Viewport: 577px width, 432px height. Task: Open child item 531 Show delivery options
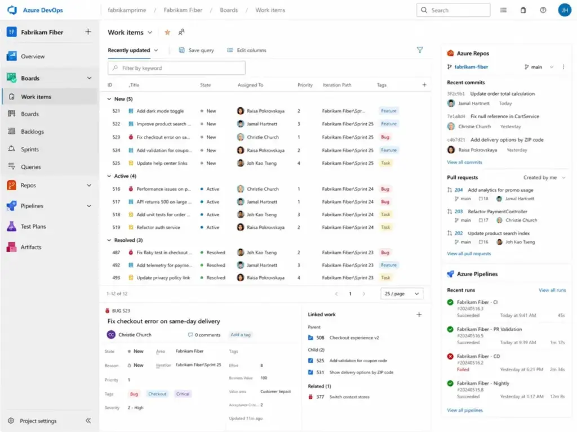[350, 372]
